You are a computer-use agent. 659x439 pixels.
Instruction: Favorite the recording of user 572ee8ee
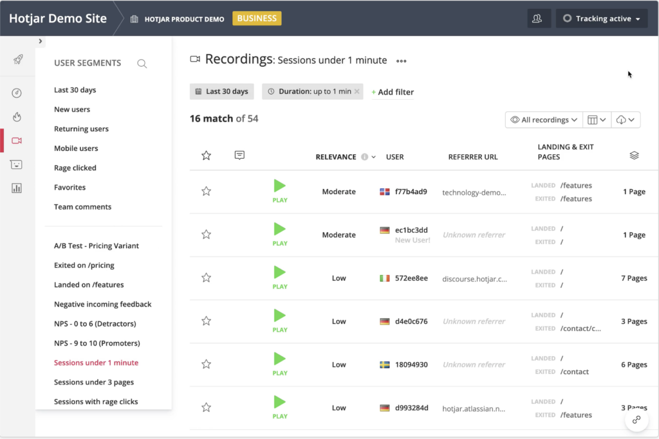(x=206, y=278)
